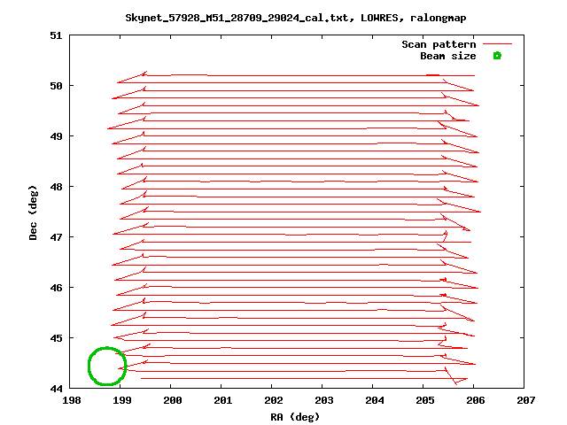Click RA axis tick label 201
567x425 pixels.
click(222, 400)
